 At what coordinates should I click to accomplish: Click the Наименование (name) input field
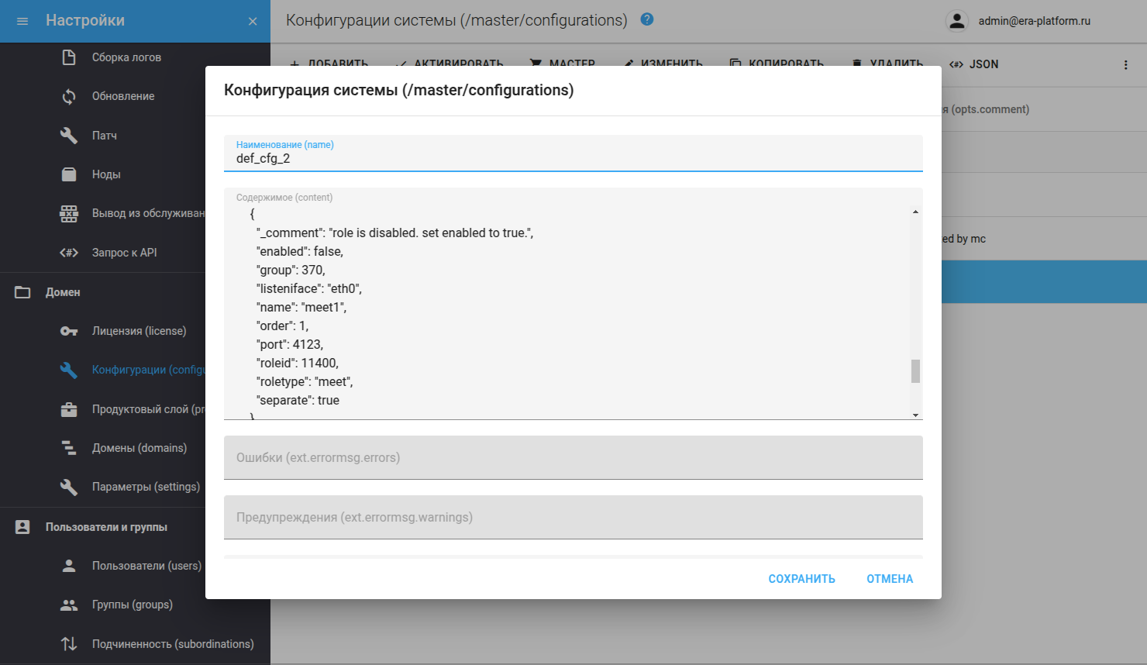(x=573, y=157)
